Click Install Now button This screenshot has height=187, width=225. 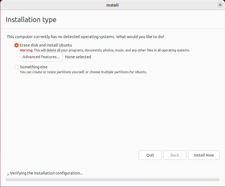204,155
